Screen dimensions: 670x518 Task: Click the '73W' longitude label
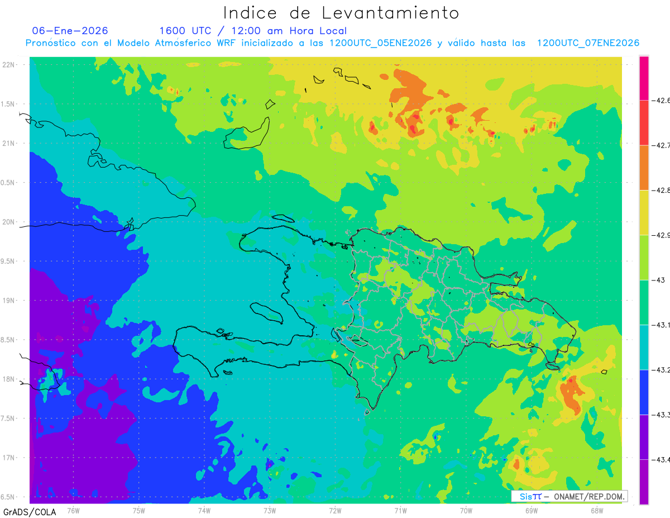point(270,510)
